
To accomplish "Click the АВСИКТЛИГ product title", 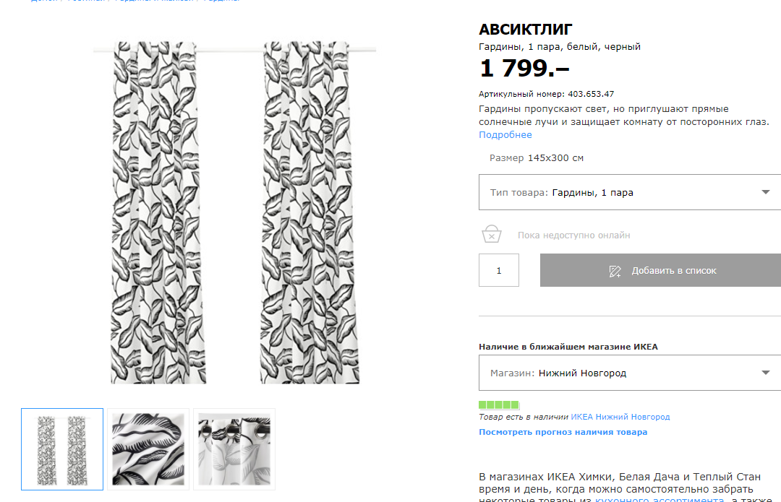I will click(x=526, y=30).
